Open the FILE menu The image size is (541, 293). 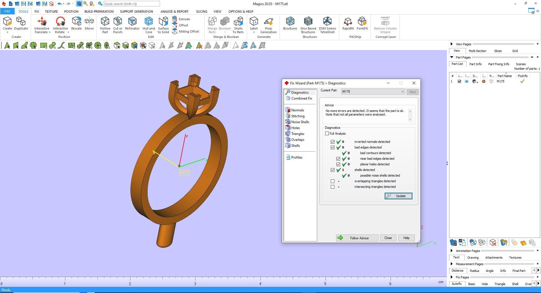(7, 12)
